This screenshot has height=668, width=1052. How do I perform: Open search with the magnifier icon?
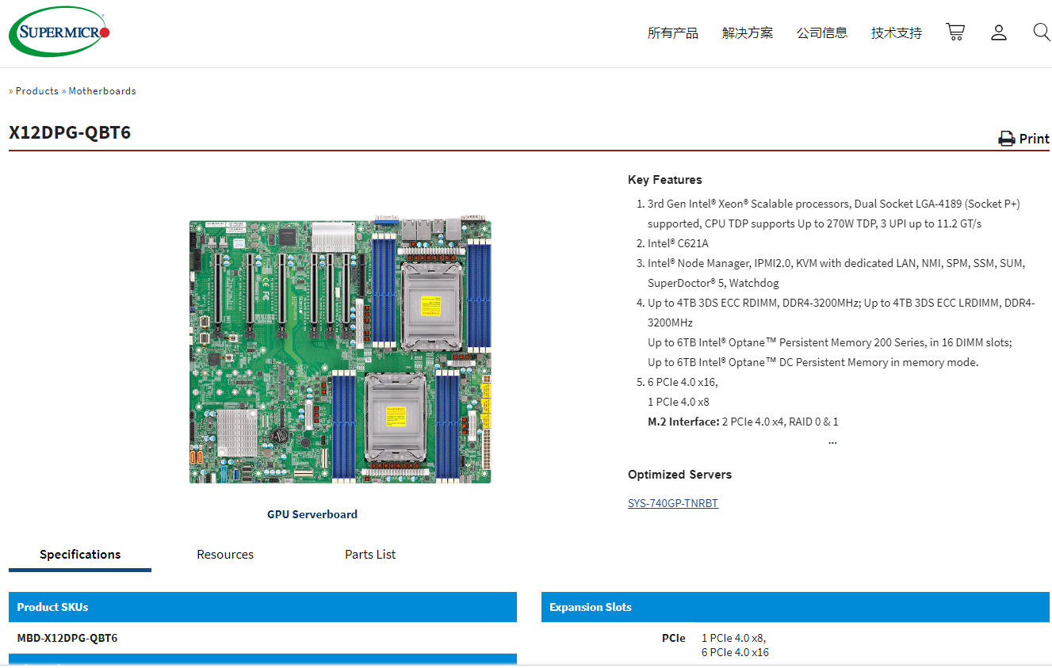pos(1041,32)
